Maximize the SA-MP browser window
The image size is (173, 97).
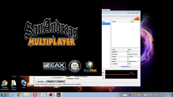(x=133, y=13)
